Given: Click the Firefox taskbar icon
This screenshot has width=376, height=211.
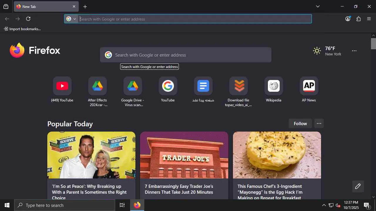Looking at the screenshot, I should pyautogui.click(x=137, y=205).
